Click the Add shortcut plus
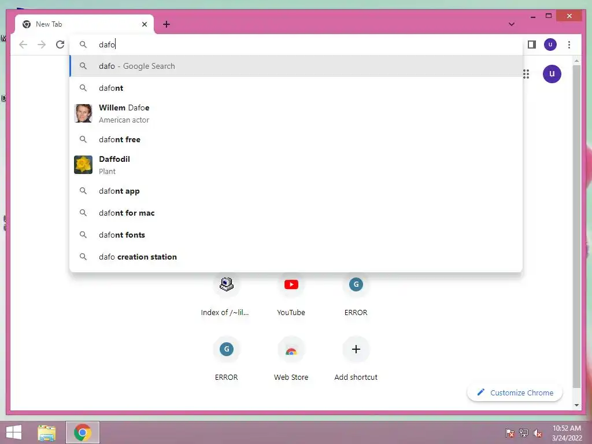This screenshot has height=444, width=592. [356, 349]
